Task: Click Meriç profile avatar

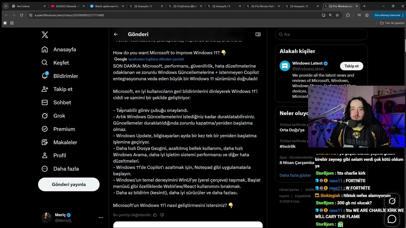Action: pos(46,218)
